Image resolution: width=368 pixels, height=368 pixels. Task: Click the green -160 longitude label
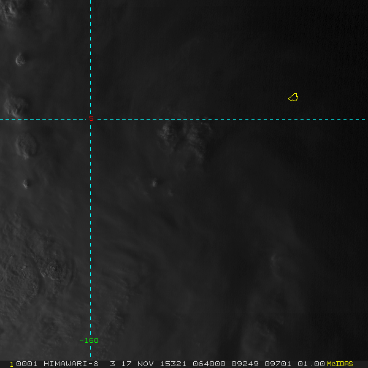(x=89, y=340)
